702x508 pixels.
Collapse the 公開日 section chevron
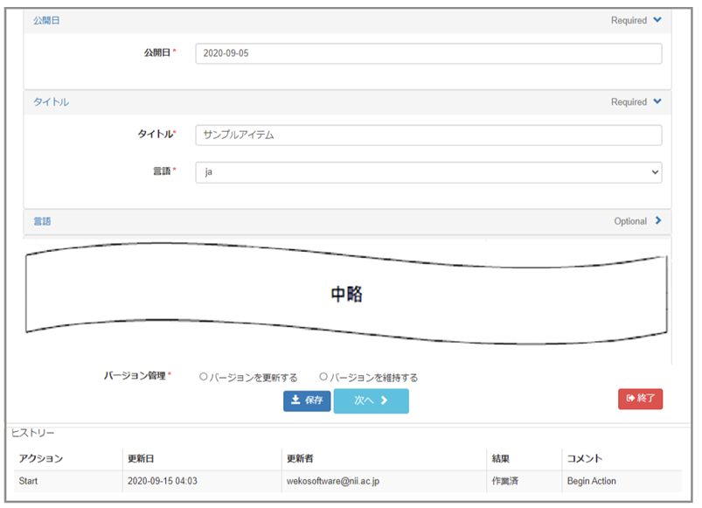tap(657, 20)
